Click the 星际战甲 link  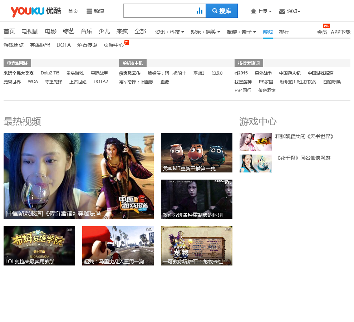[99, 73]
